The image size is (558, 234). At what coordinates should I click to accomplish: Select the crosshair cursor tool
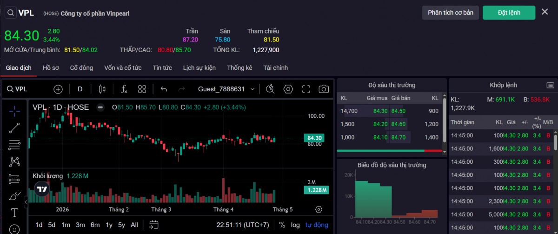[14, 110]
